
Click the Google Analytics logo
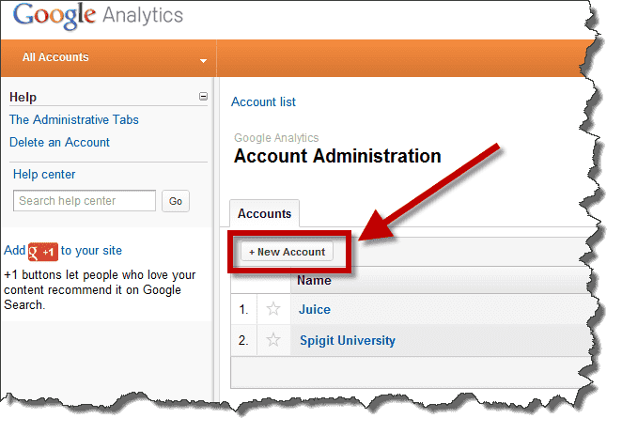(98, 16)
